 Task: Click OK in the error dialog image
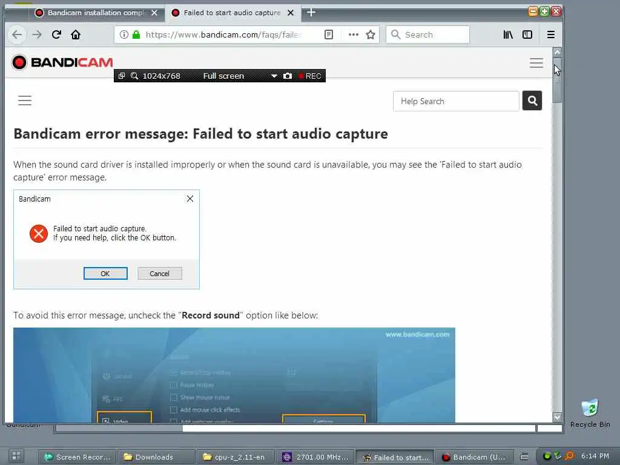pyautogui.click(x=105, y=274)
